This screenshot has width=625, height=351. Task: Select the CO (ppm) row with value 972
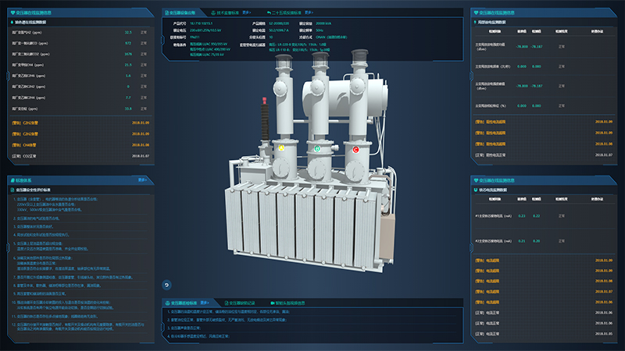[80, 43]
